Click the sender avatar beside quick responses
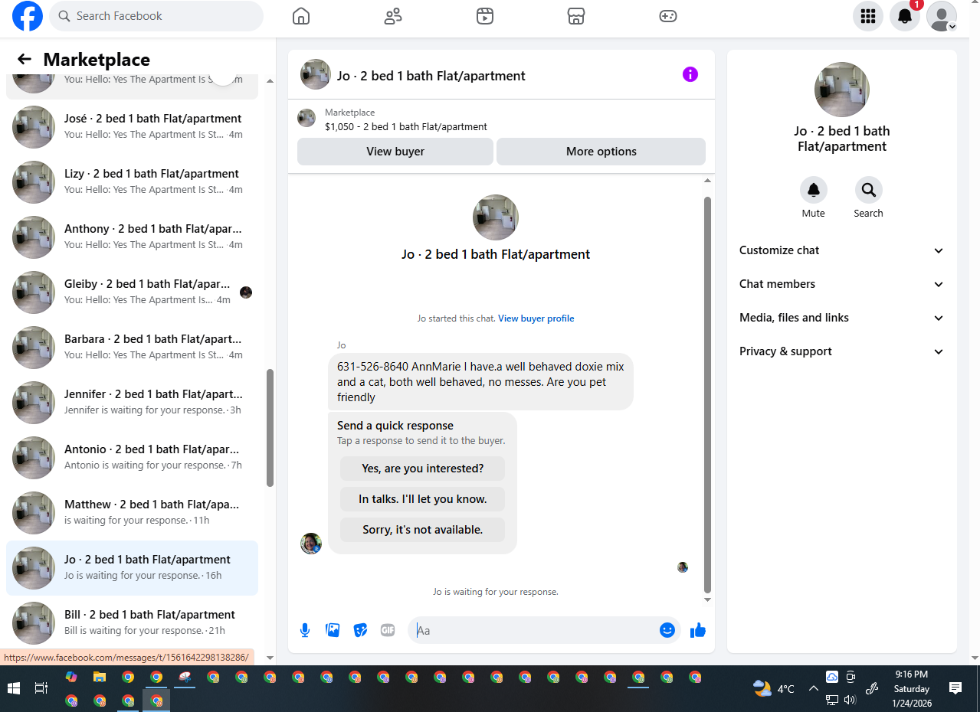980x712 pixels. [311, 544]
